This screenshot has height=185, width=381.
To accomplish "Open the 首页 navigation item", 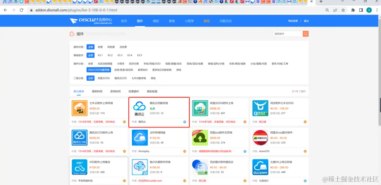I will point(124,21).
